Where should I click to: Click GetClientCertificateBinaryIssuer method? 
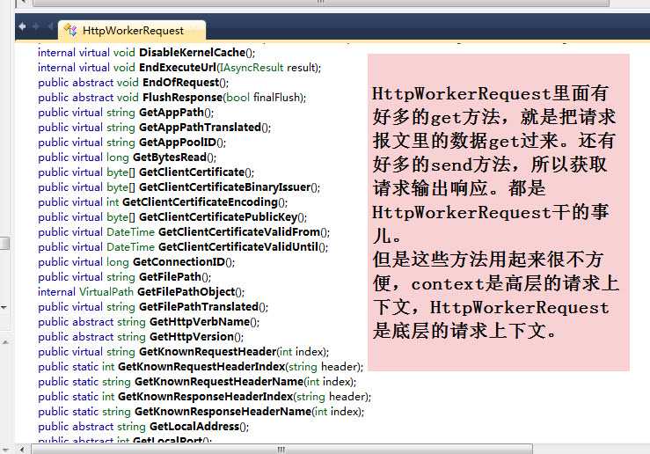[x=224, y=187]
